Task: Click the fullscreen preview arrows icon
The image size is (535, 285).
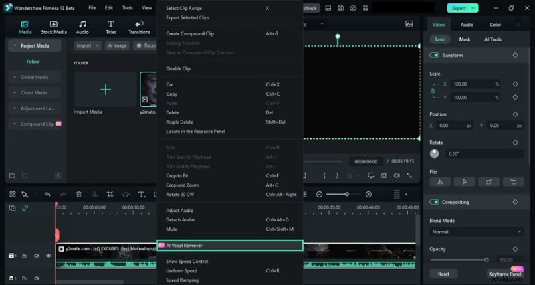Action: point(409,175)
